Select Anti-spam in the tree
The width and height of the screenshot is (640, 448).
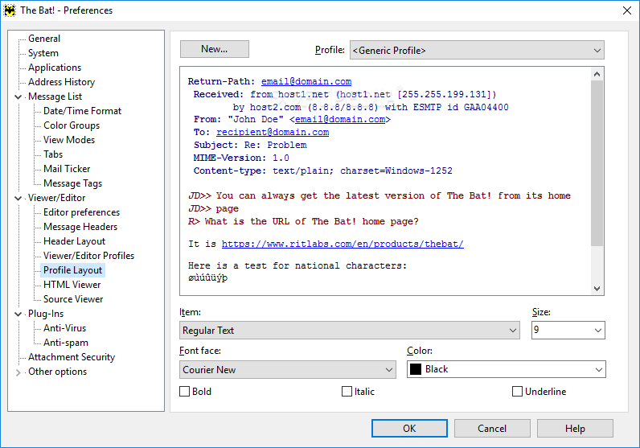point(66,343)
